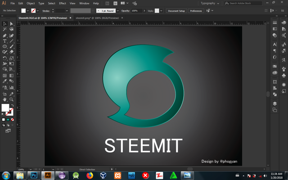Select the Direct Selection tool
Image resolution: width=288 pixels, height=180 pixels.
[x=11, y=23]
